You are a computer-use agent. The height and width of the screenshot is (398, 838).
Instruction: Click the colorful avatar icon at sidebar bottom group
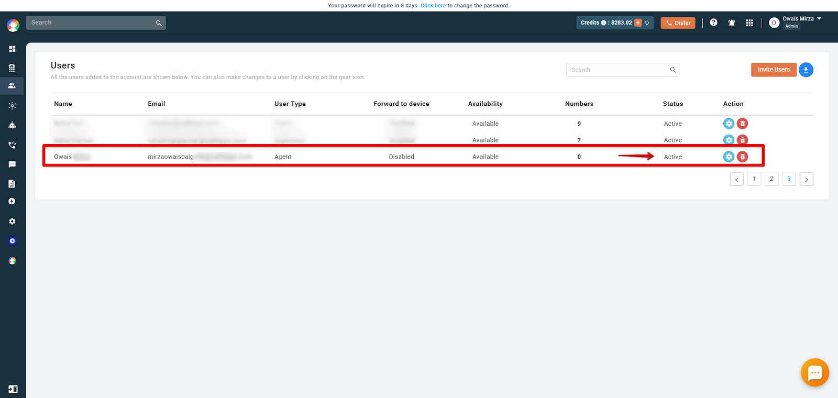(x=12, y=261)
